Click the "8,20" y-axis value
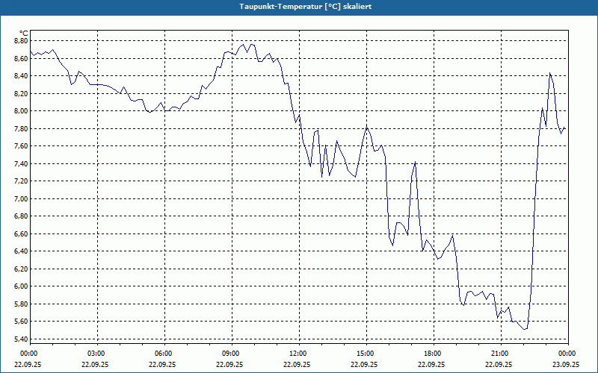The height and width of the screenshot is (373, 598). click(22, 93)
